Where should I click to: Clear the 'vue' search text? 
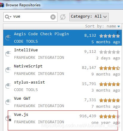[53, 17]
